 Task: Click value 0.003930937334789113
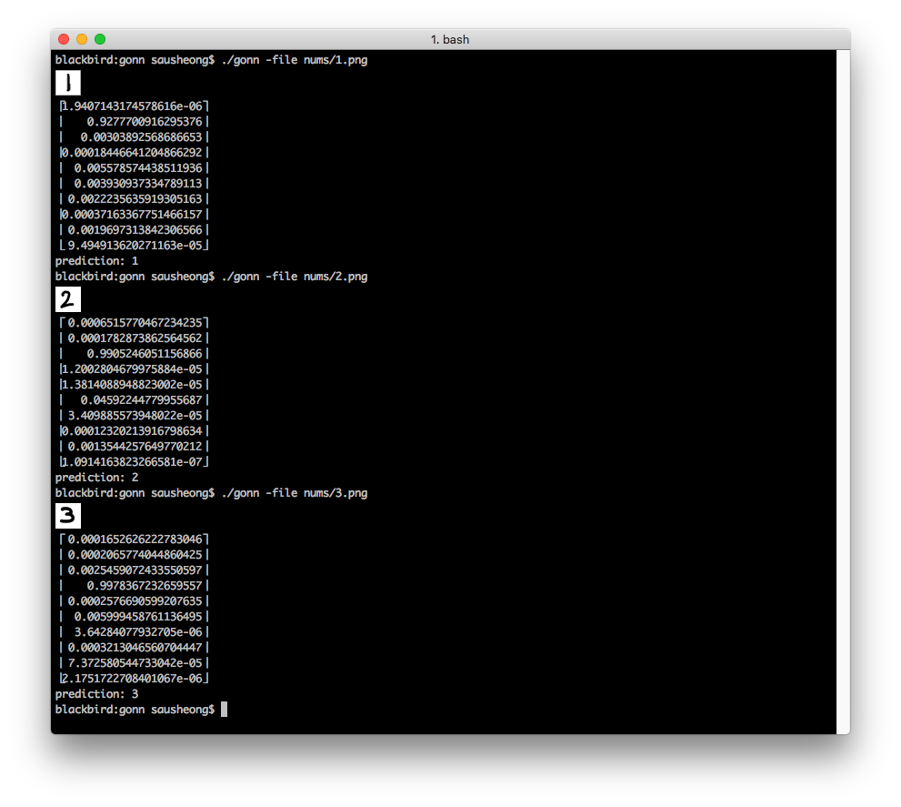tap(138, 184)
